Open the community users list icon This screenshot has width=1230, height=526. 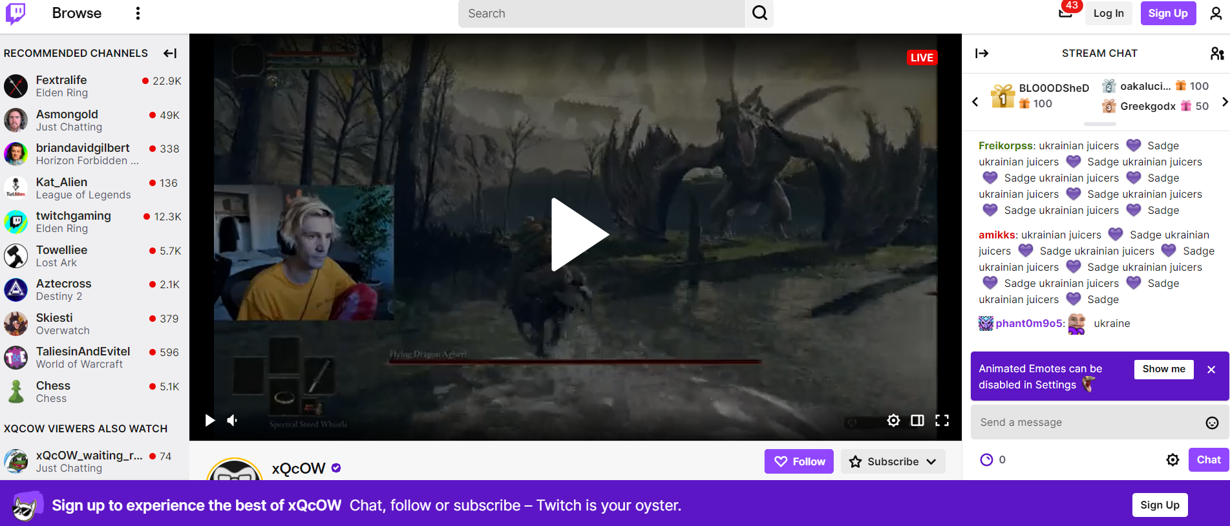1217,54
